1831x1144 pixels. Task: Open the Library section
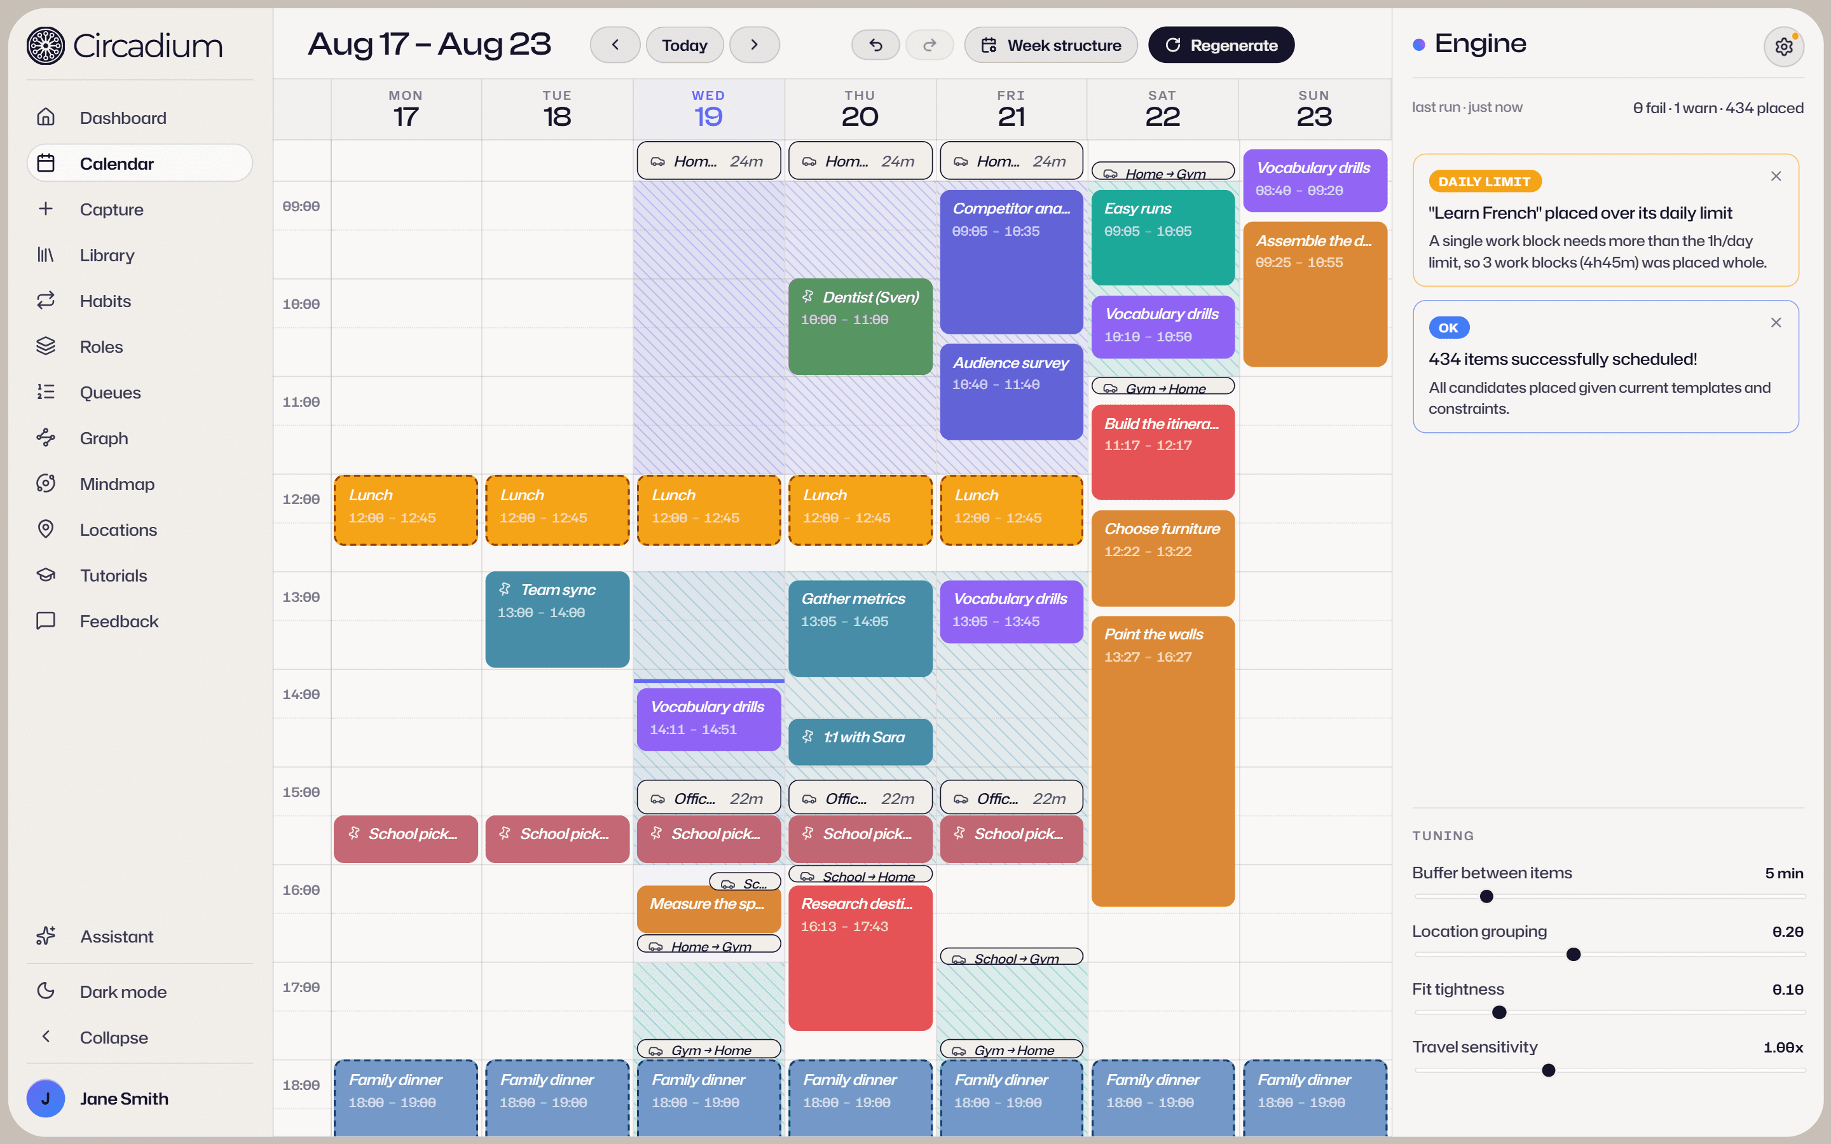click(x=140, y=255)
